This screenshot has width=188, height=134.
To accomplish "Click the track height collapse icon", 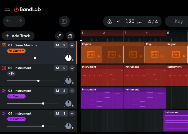I will click(x=70, y=36).
